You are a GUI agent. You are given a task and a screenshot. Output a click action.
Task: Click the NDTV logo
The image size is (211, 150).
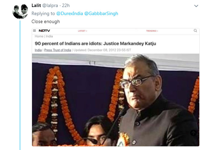pos(44,31)
